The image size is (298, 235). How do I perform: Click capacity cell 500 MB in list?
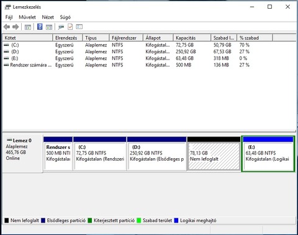click(x=184, y=65)
